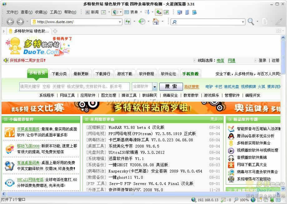The image size is (287, 204).
Task: Click the status bar network globe icon
Action: [x=194, y=200]
